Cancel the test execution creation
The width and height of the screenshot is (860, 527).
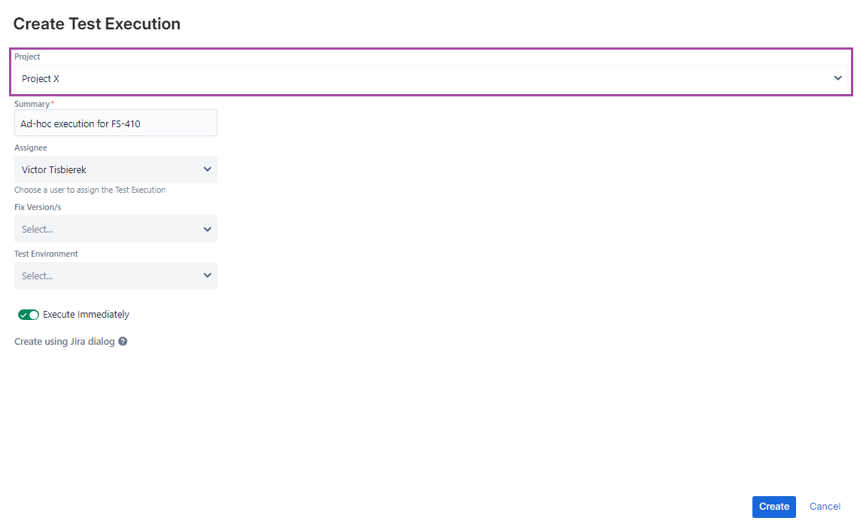click(x=825, y=507)
